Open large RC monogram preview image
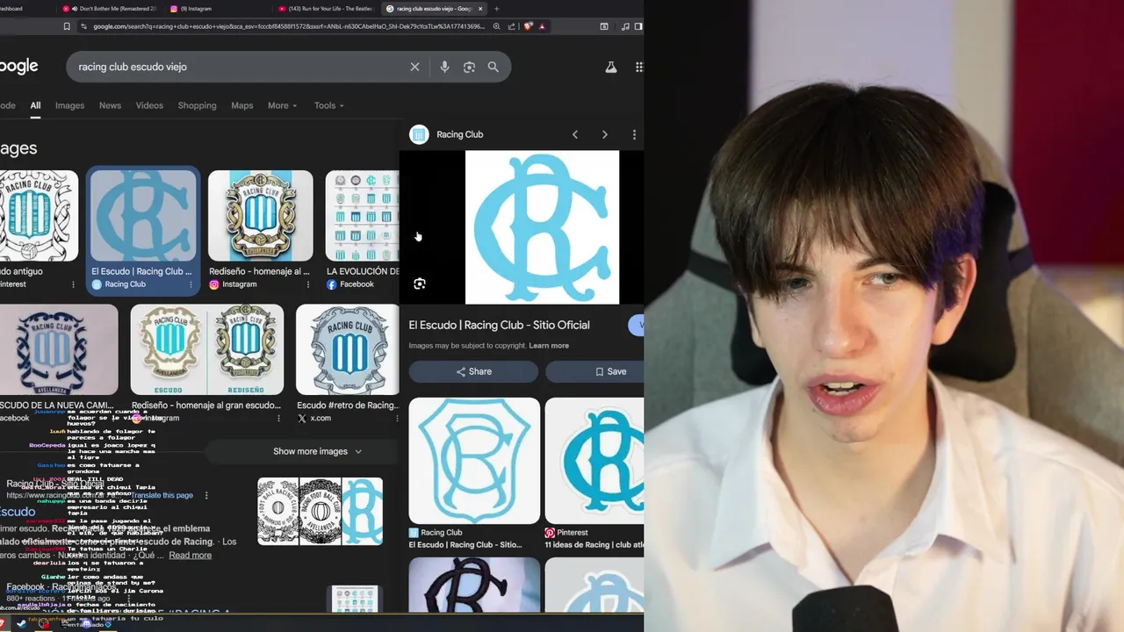1124x632 pixels. point(542,227)
